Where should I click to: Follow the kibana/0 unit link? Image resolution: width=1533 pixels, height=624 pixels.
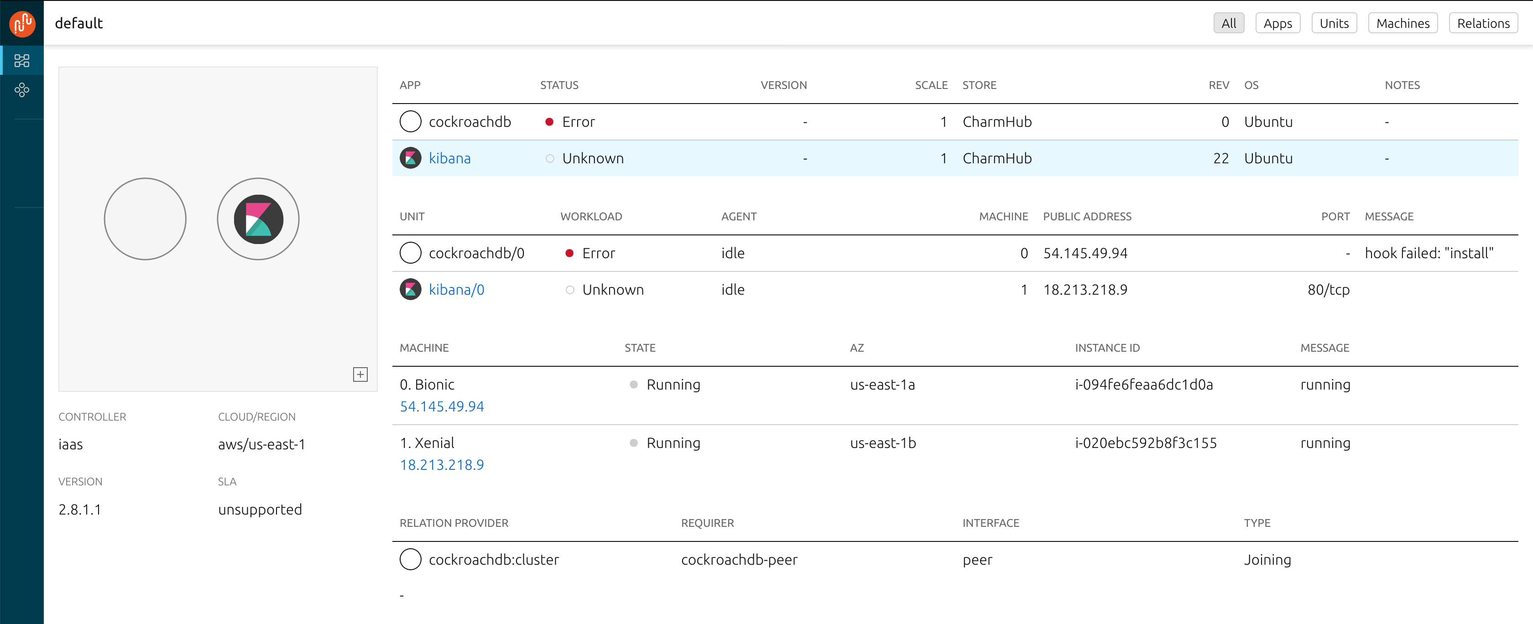457,290
